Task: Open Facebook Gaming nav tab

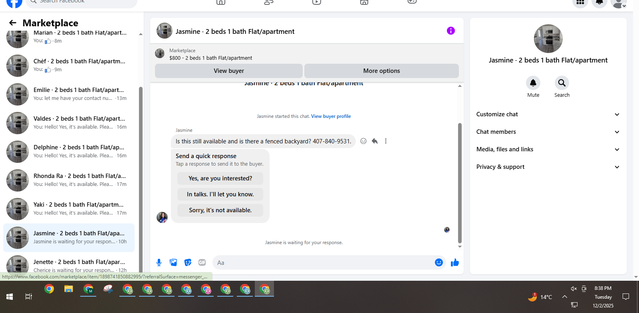Action: point(412,2)
